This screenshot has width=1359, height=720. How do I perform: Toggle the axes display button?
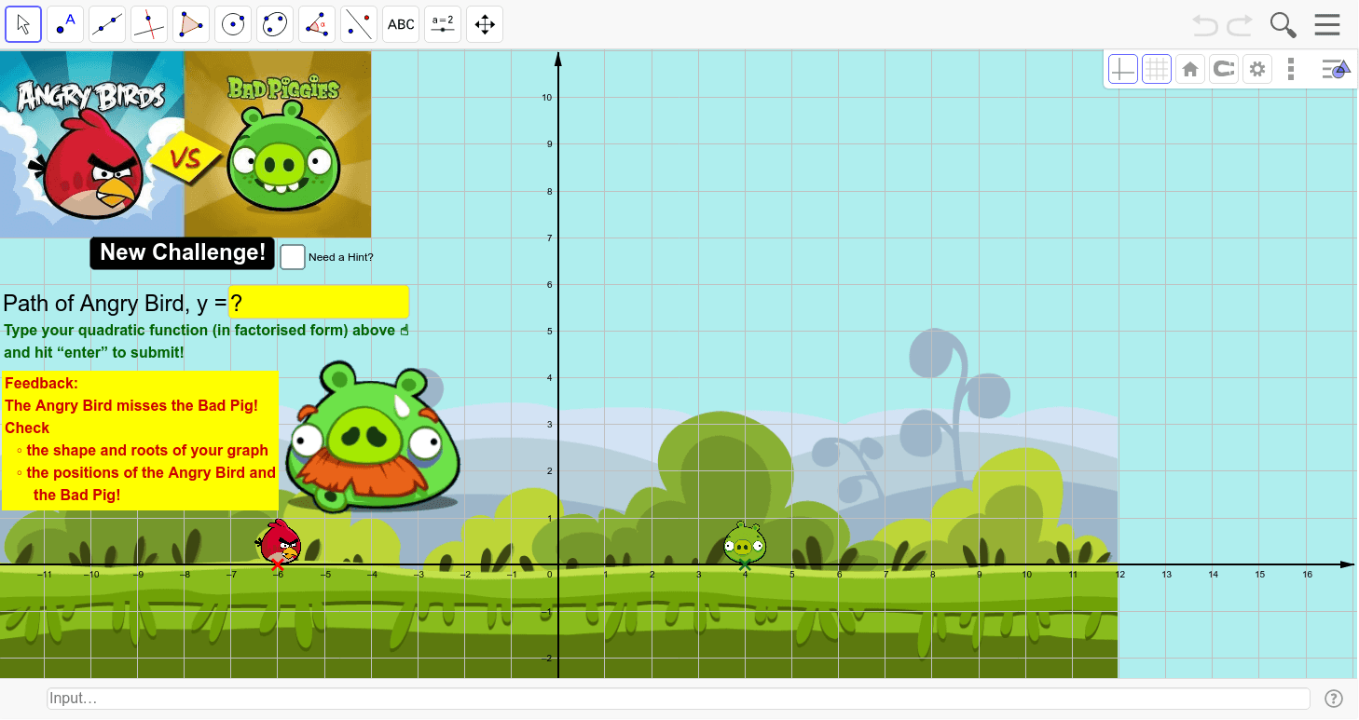click(x=1123, y=69)
